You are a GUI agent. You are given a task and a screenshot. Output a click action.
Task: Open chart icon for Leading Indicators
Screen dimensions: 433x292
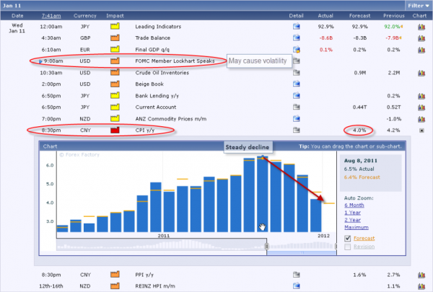[x=421, y=27]
